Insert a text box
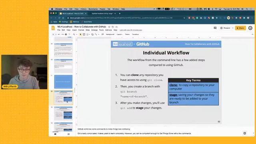Viewport: 256px width, 144px height. pos(84,34)
